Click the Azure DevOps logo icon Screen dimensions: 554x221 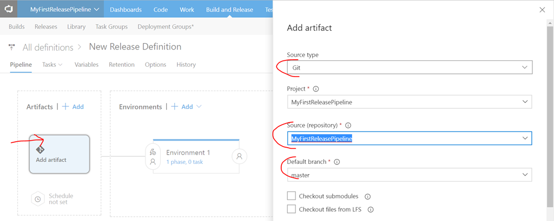(x=9, y=9)
